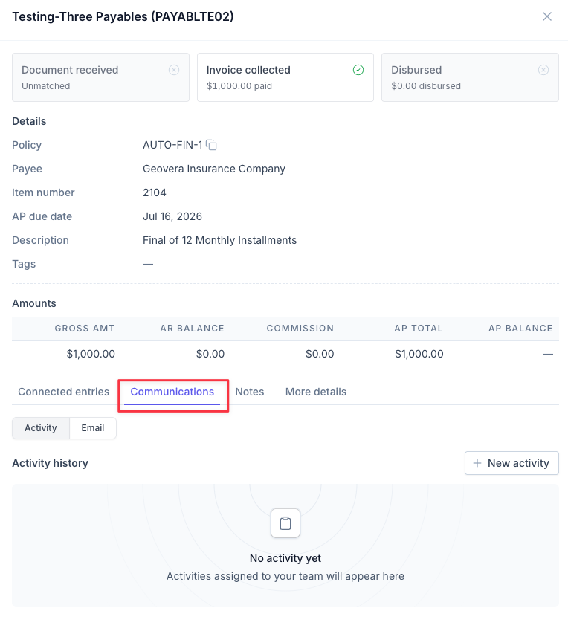Open the Notes tab
The height and width of the screenshot is (634, 568).
[250, 392]
